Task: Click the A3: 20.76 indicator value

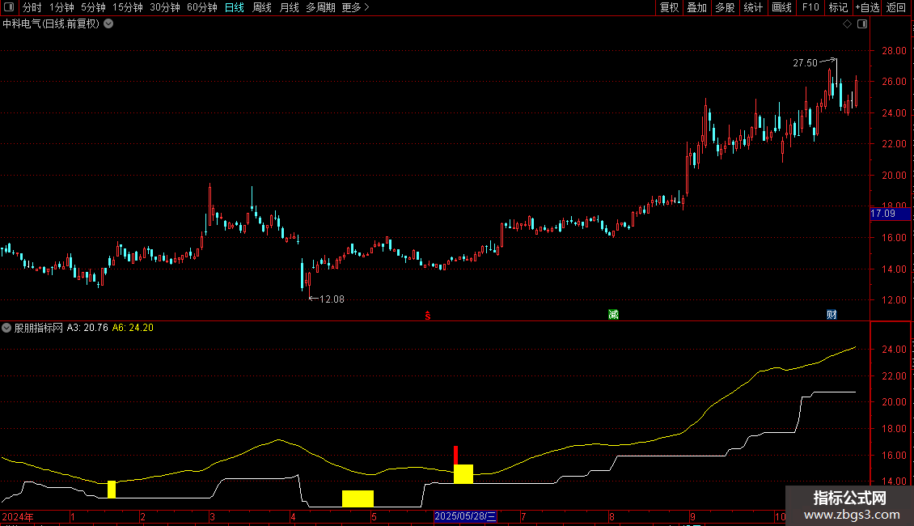Action: click(x=87, y=328)
